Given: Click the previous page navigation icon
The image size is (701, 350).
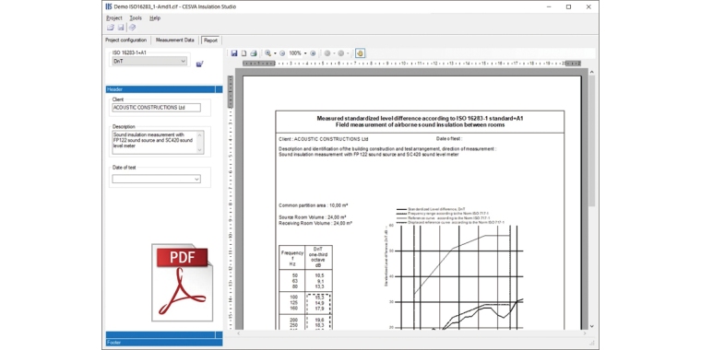Looking at the screenshot, I should click(x=327, y=53).
